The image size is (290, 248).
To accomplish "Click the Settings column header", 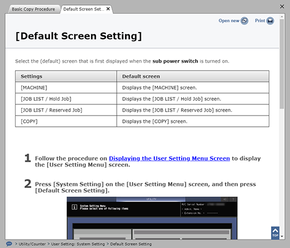I will [66, 76].
